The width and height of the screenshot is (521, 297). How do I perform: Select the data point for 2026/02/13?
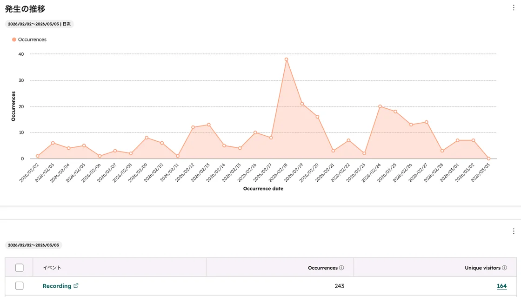[x=209, y=125]
